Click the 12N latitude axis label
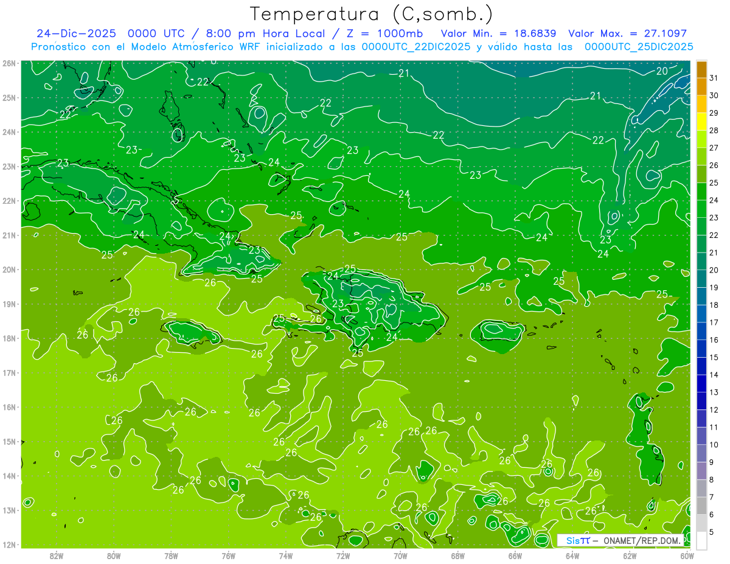 (9, 545)
